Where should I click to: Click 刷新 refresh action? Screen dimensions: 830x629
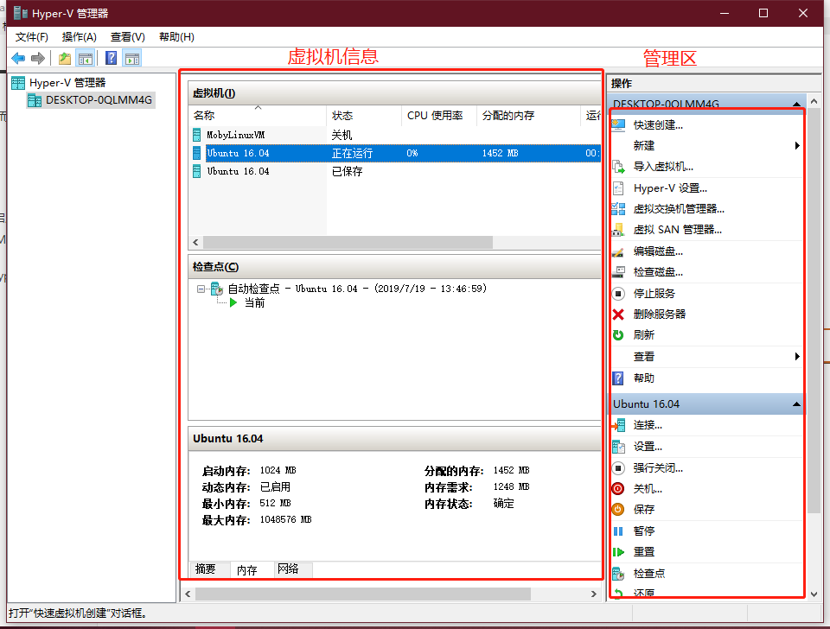[643, 335]
